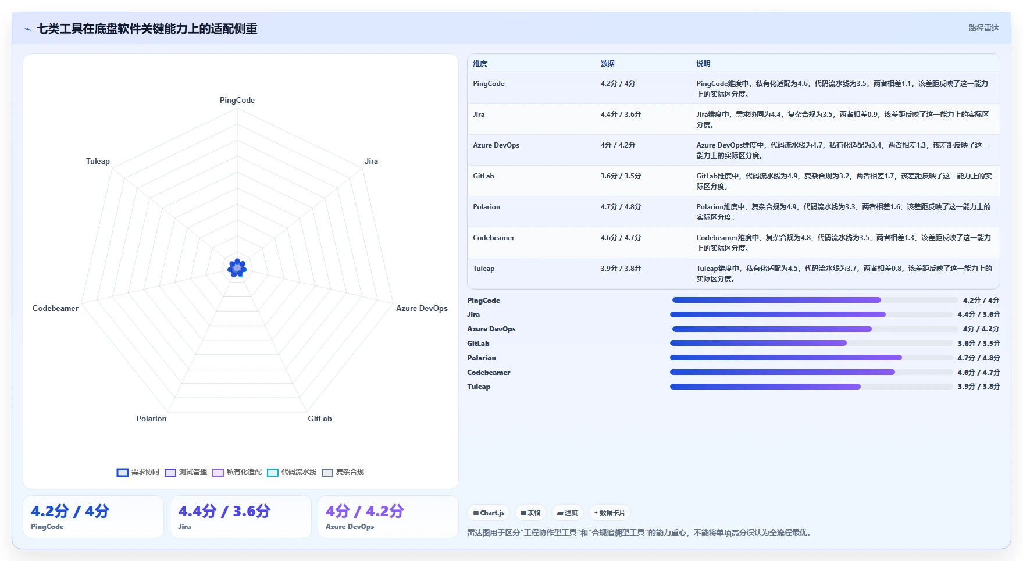Click the GitLab description starting GitLab维度中
This screenshot has width=1023, height=561.
pos(844,181)
